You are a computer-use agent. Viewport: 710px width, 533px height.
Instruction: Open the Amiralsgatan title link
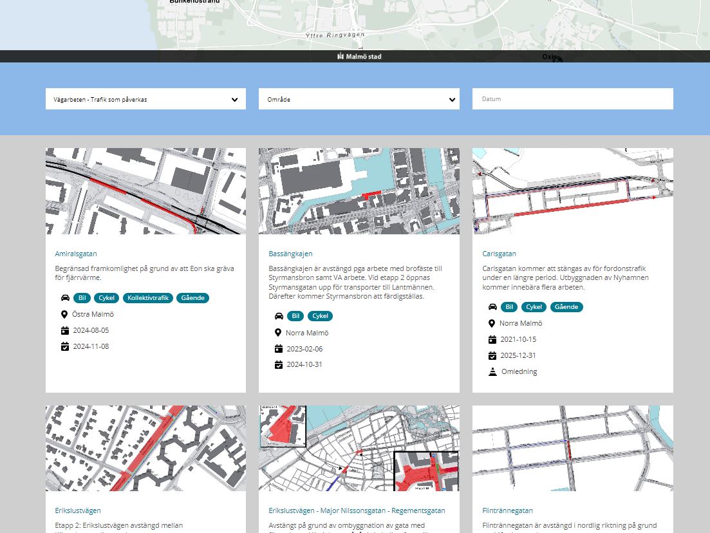[76, 254]
